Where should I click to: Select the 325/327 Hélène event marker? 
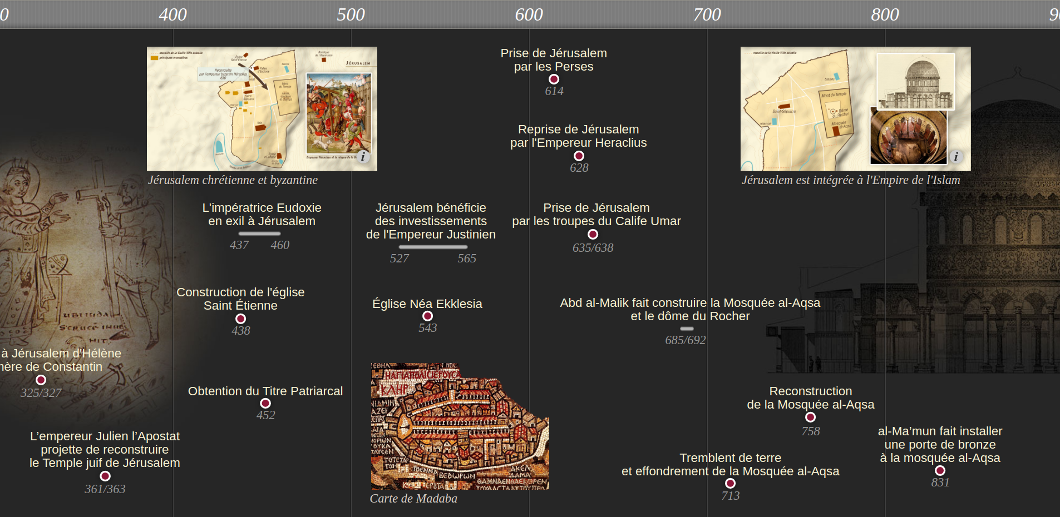point(41,380)
